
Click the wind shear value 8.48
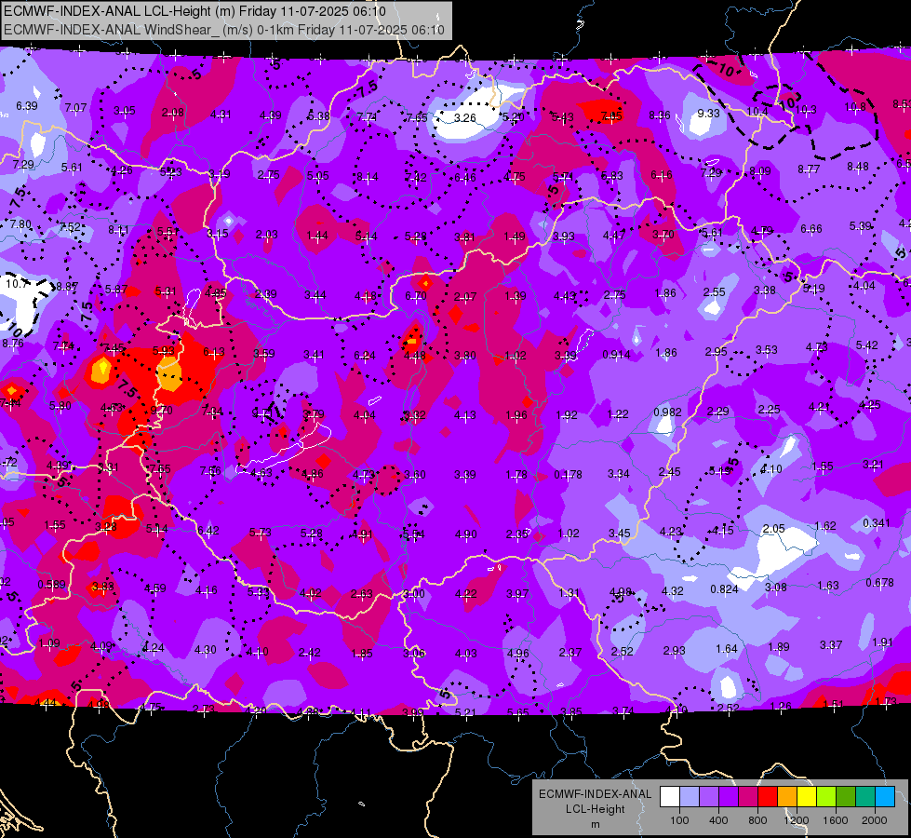858,167
